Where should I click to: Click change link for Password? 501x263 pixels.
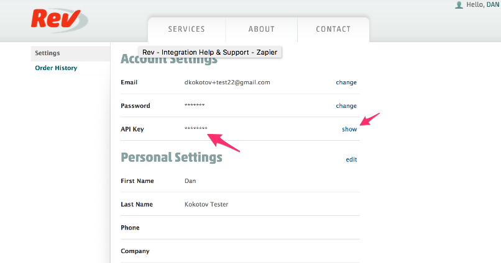(x=346, y=106)
